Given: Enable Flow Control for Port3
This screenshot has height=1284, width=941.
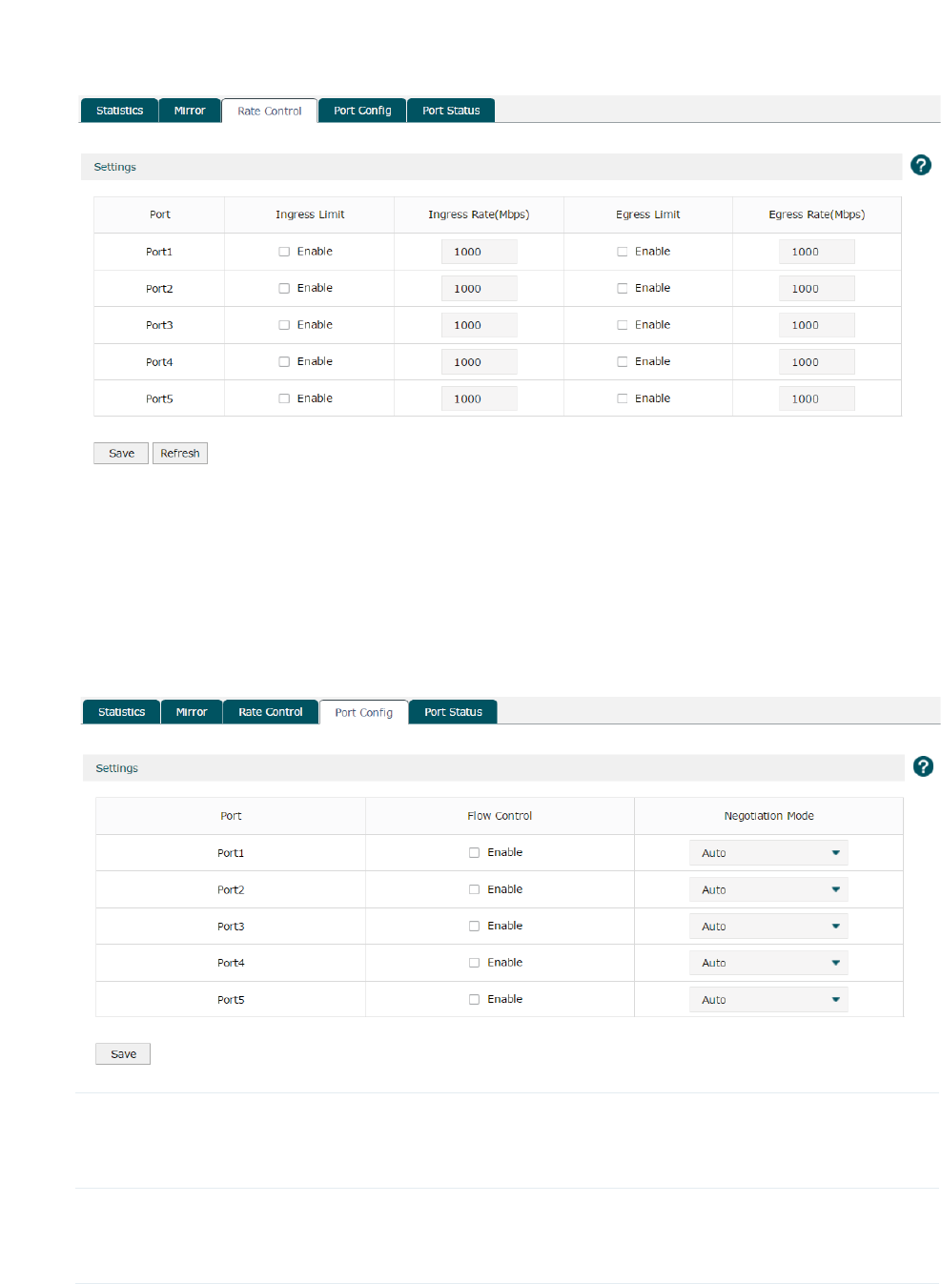Looking at the screenshot, I should (x=474, y=926).
